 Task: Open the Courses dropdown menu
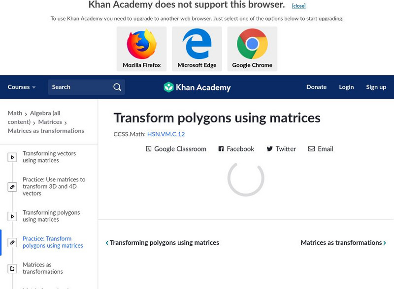[22, 87]
